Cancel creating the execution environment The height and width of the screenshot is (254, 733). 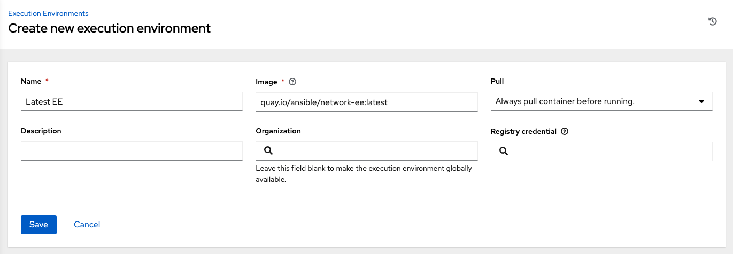pyautogui.click(x=87, y=225)
